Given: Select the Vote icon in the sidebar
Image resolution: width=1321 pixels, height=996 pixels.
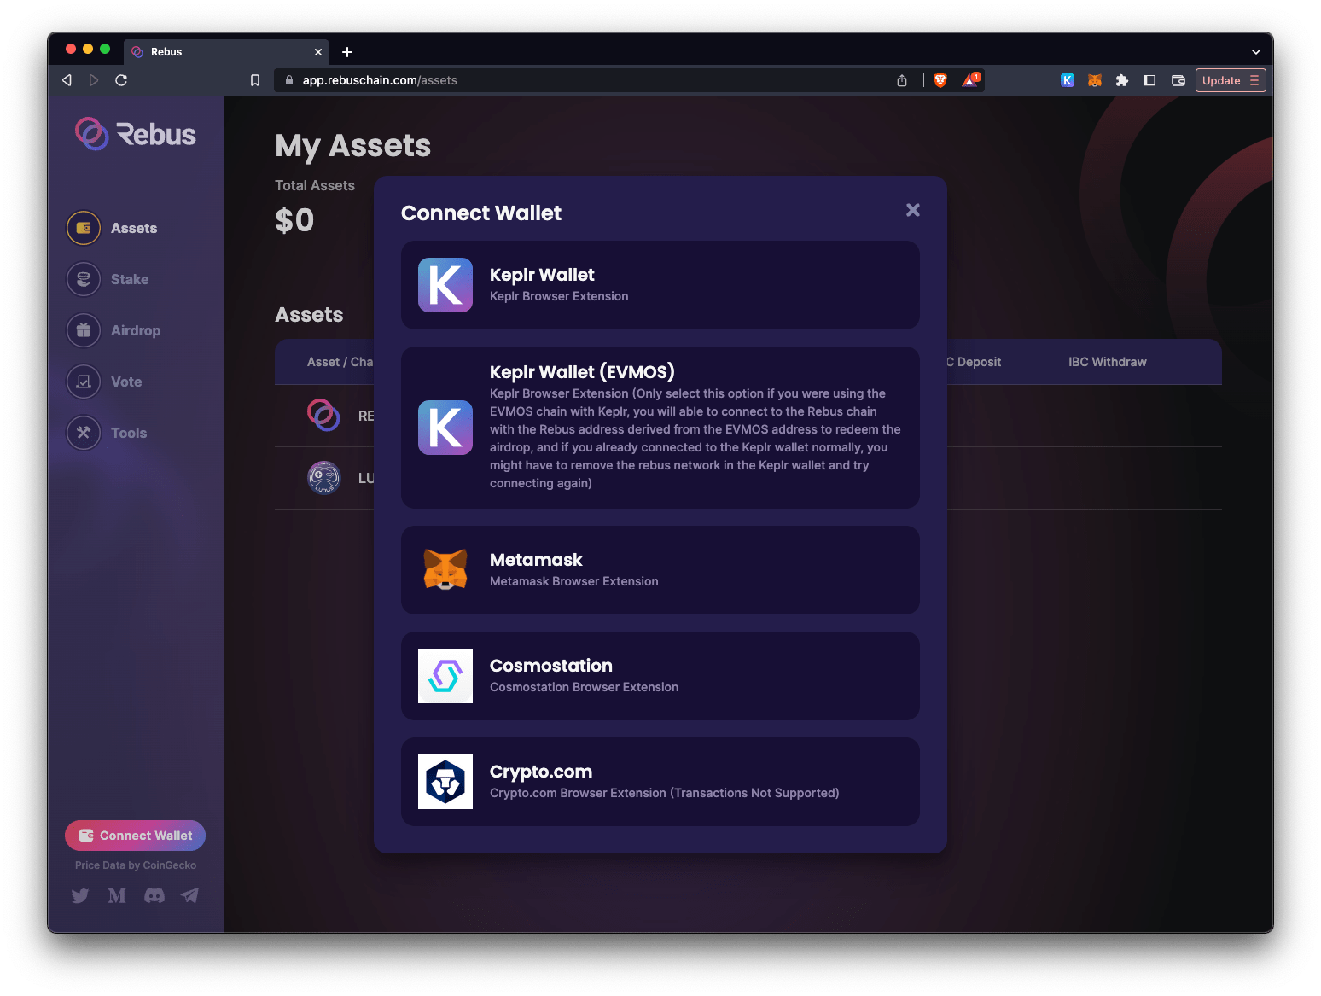Looking at the screenshot, I should [83, 382].
